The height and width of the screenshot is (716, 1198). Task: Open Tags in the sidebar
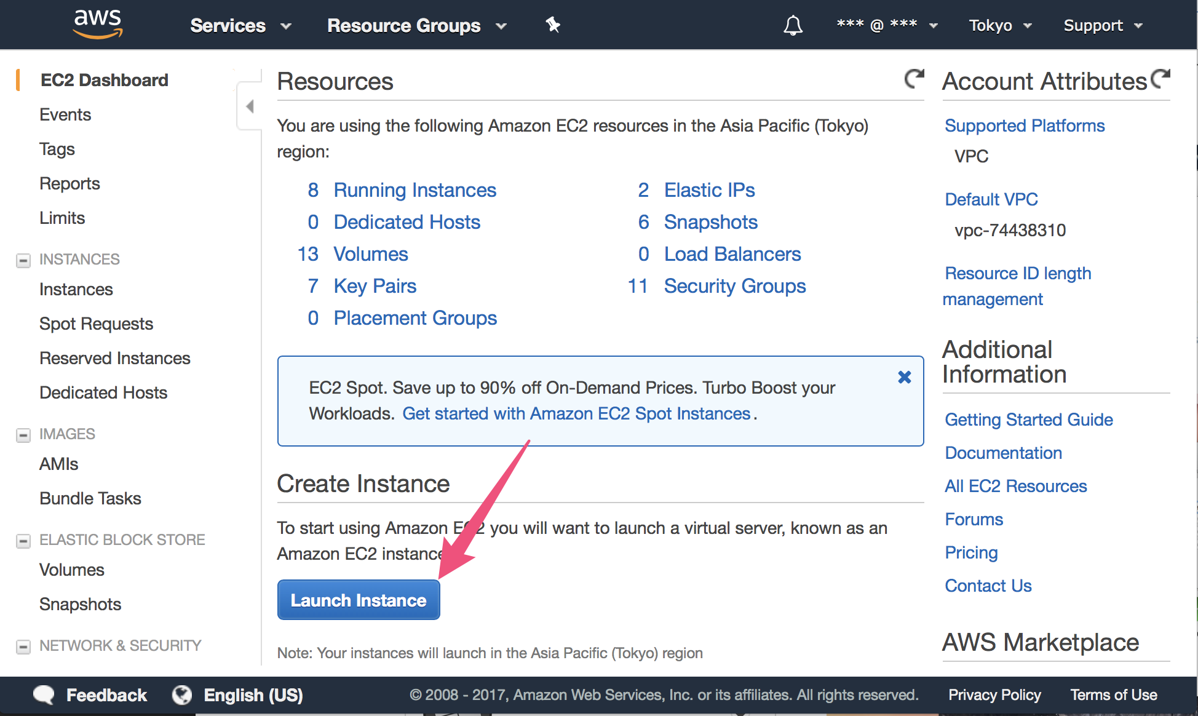[x=57, y=149]
